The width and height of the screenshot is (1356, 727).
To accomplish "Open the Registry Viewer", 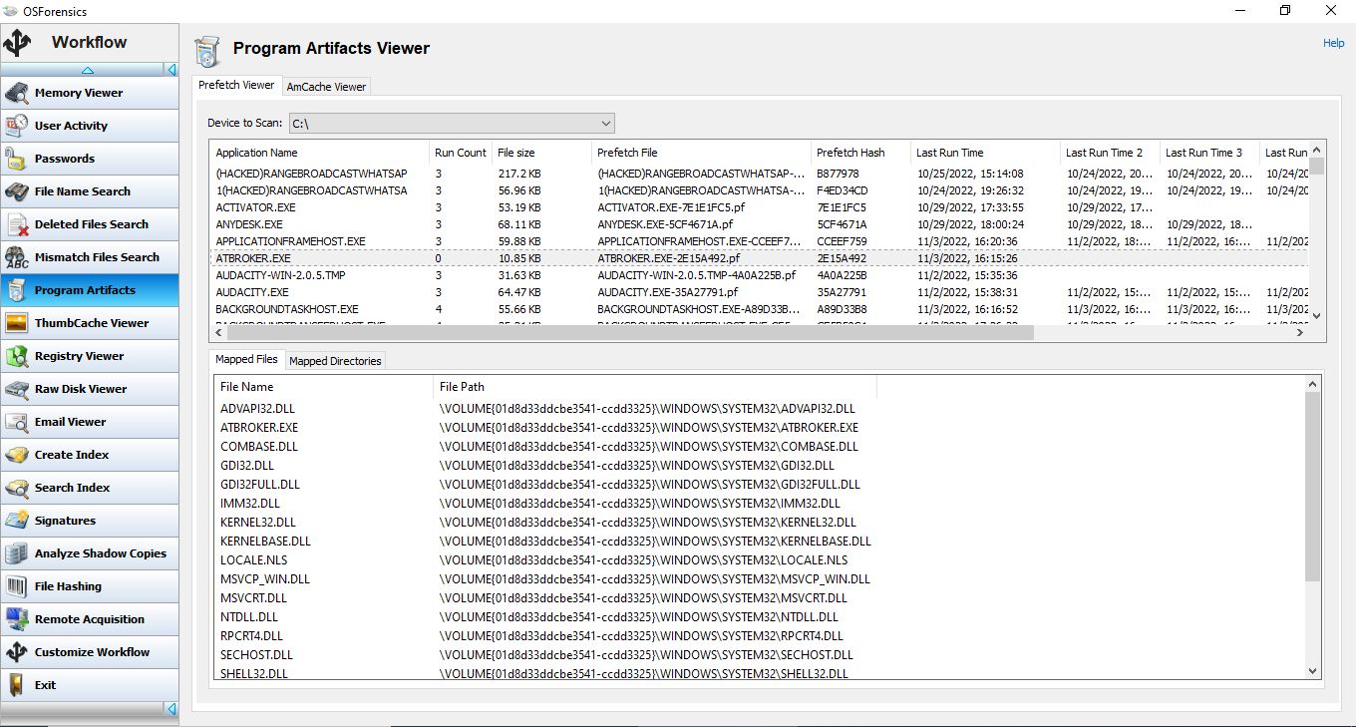I will click(x=90, y=356).
